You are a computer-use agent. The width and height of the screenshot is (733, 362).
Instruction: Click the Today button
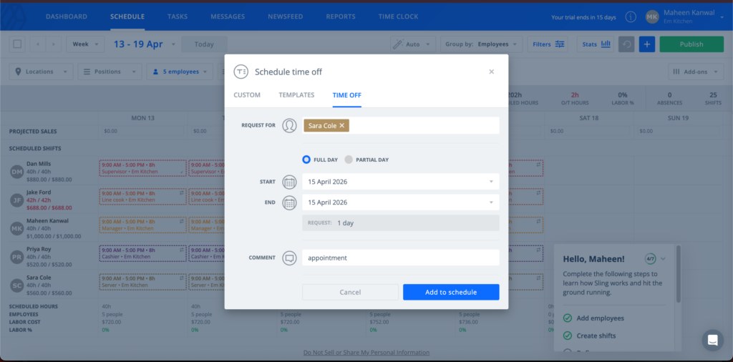tap(204, 44)
